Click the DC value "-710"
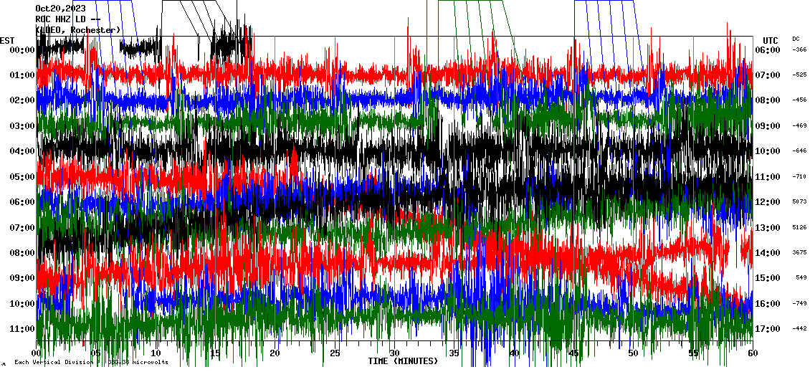810x372 pixels. point(800,176)
